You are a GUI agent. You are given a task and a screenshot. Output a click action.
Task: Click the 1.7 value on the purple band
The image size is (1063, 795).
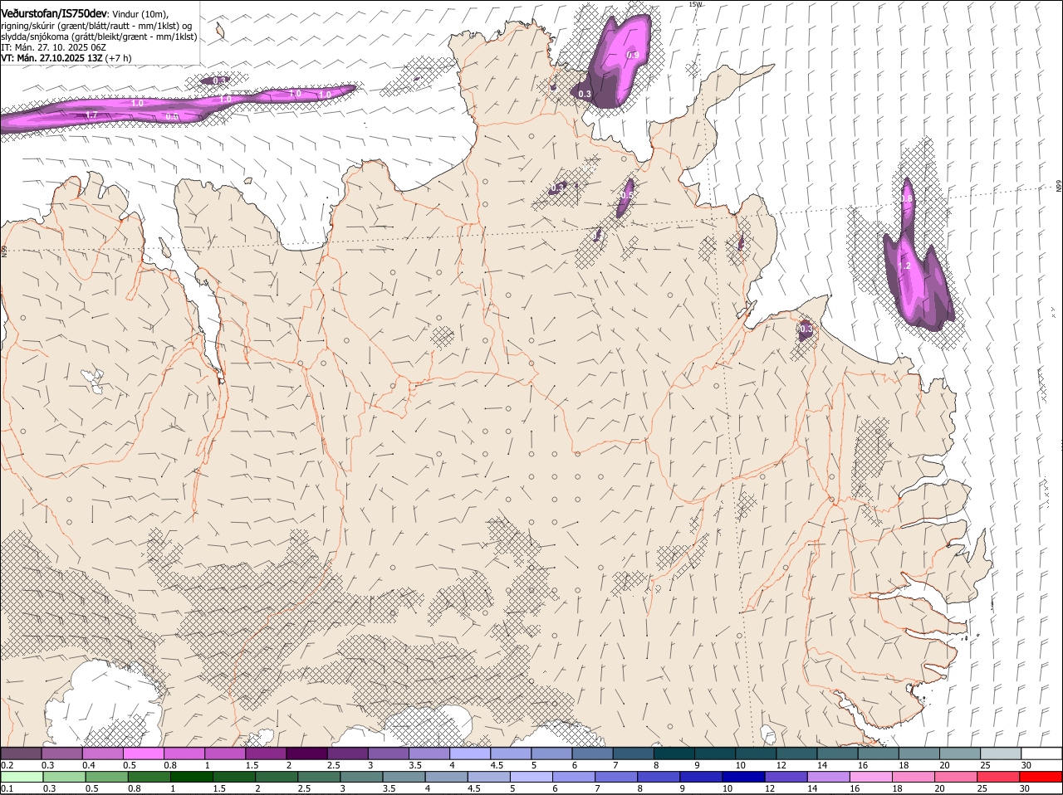point(91,115)
